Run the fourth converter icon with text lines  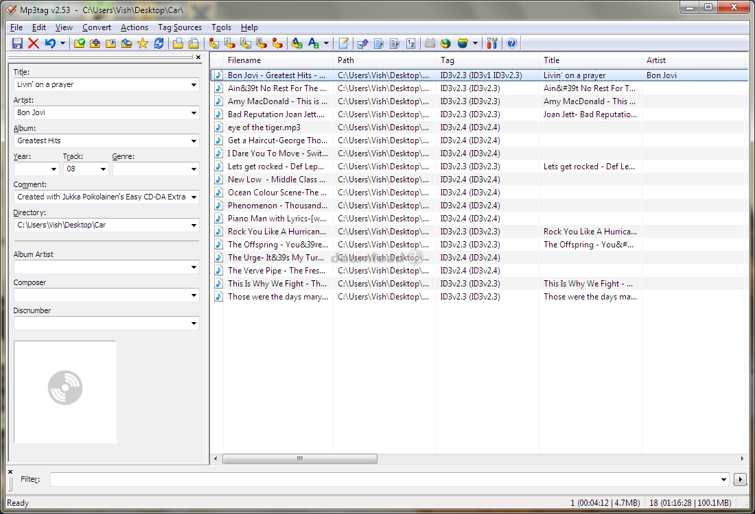tap(262, 43)
